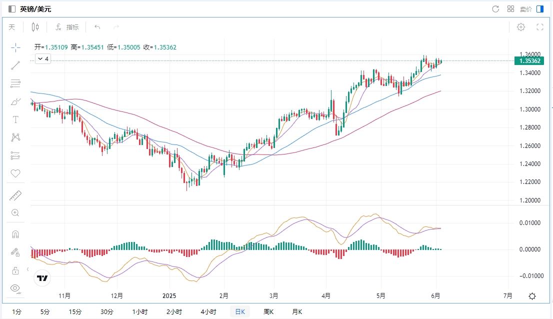Open candlestick chart style selector

(35, 27)
